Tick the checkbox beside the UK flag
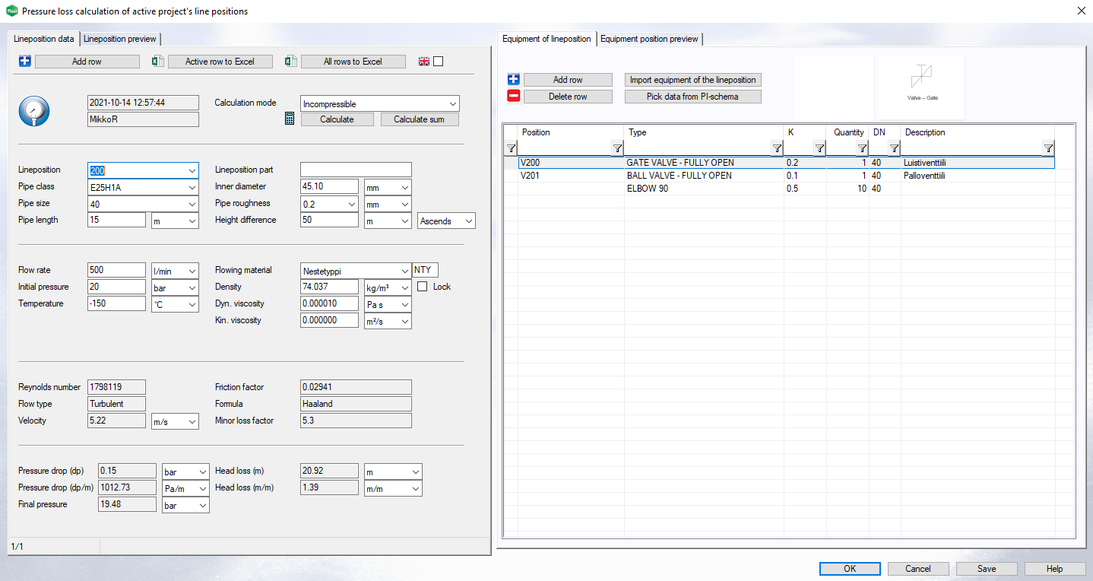 pyautogui.click(x=438, y=62)
